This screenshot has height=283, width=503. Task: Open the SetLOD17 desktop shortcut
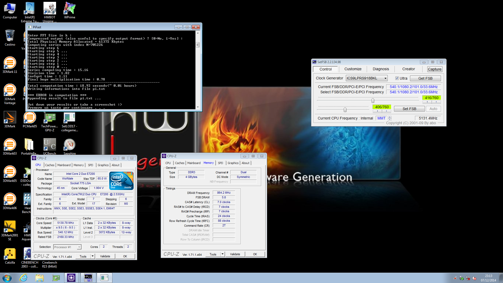point(69,122)
